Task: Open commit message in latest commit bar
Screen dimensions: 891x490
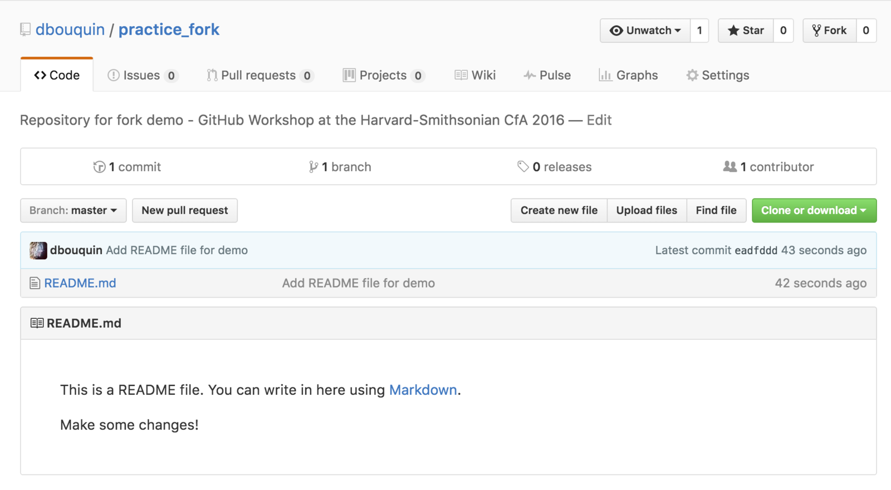Action: pyautogui.click(x=177, y=250)
